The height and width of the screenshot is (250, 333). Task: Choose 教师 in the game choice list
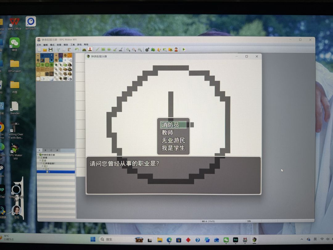(x=173, y=132)
